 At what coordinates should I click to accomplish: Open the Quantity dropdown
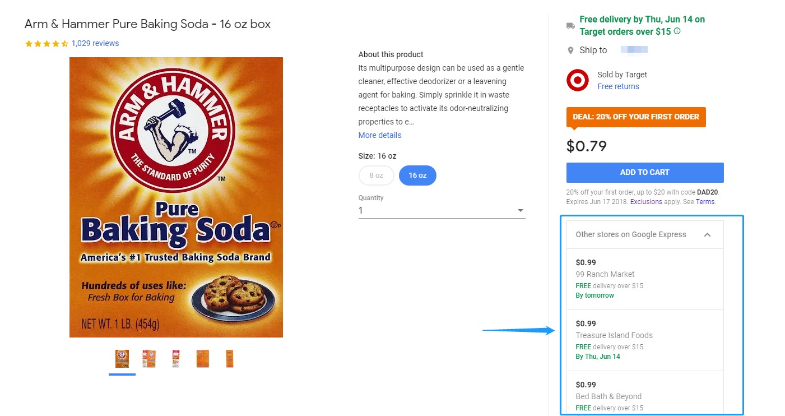(x=442, y=211)
